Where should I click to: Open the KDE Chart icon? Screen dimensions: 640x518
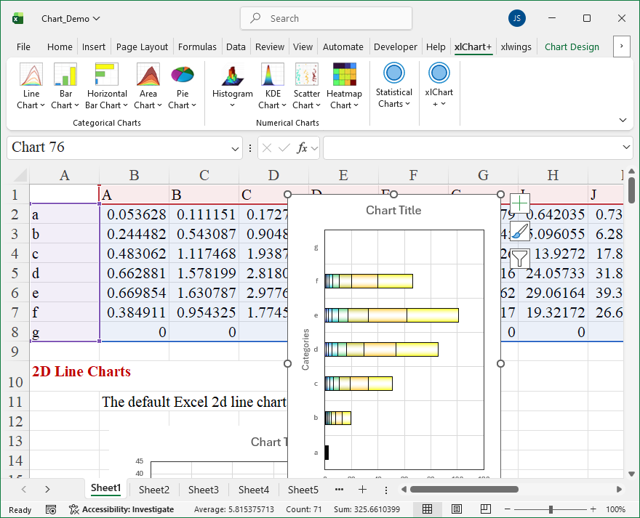pos(272,76)
